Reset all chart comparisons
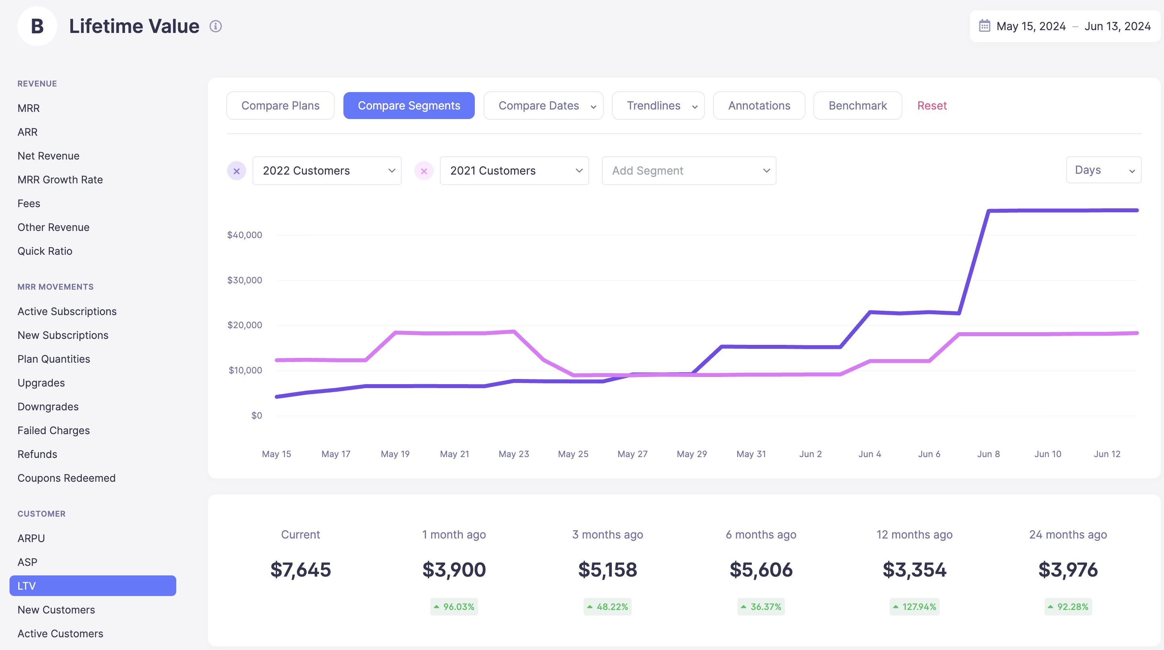The width and height of the screenshot is (1164, 650). [x=932, y=105]
